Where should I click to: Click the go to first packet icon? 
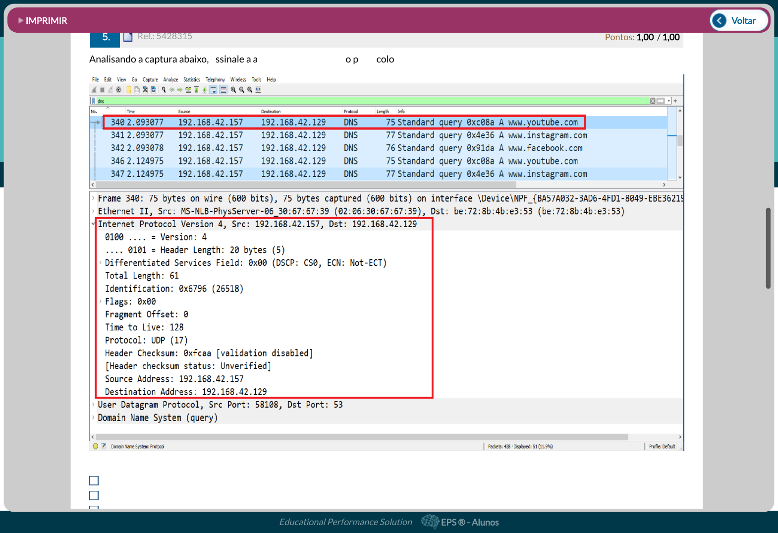[x=196, y=90]
